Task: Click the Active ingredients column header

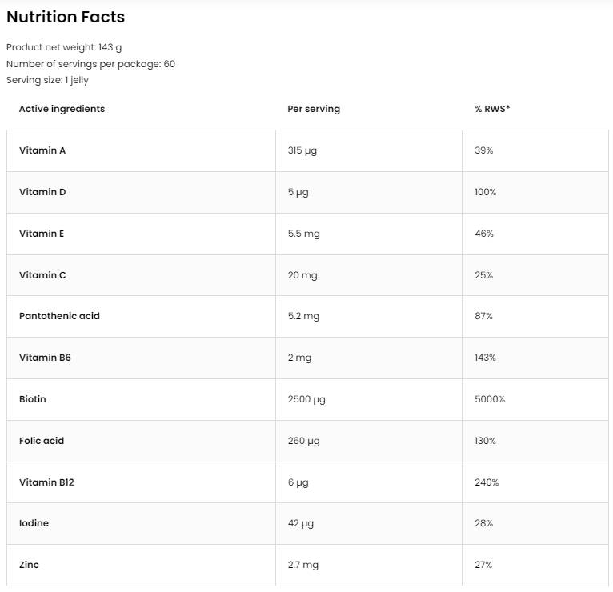Action: click(62, 109)
